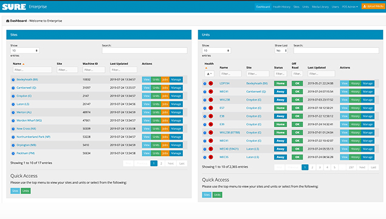Expand plus icon for Luton (LS) site
This screenshot has height=219, width=386.
13,104
